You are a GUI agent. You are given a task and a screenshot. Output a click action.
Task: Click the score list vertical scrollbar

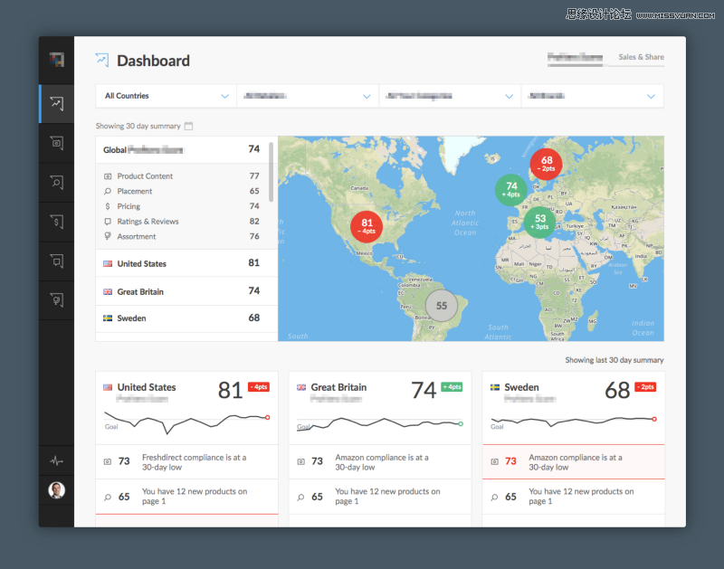coord(271,172)
